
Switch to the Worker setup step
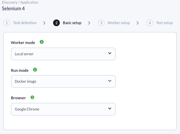[119, 23]
